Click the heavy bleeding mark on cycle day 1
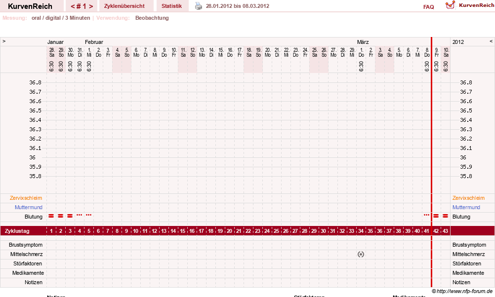Screen dimensions: 495x297 [51, 216]
